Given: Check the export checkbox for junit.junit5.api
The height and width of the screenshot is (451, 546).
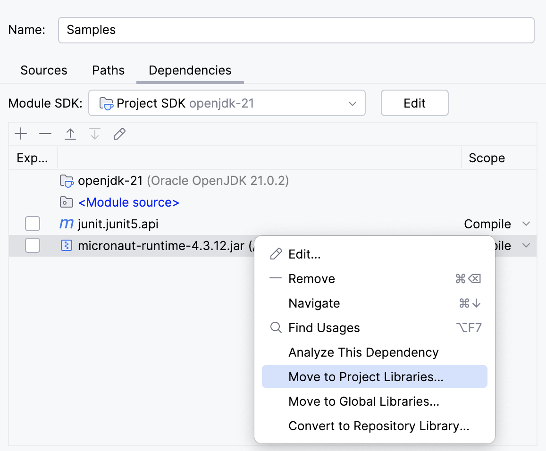Looking at the screenshot, I should click(33, 224).
